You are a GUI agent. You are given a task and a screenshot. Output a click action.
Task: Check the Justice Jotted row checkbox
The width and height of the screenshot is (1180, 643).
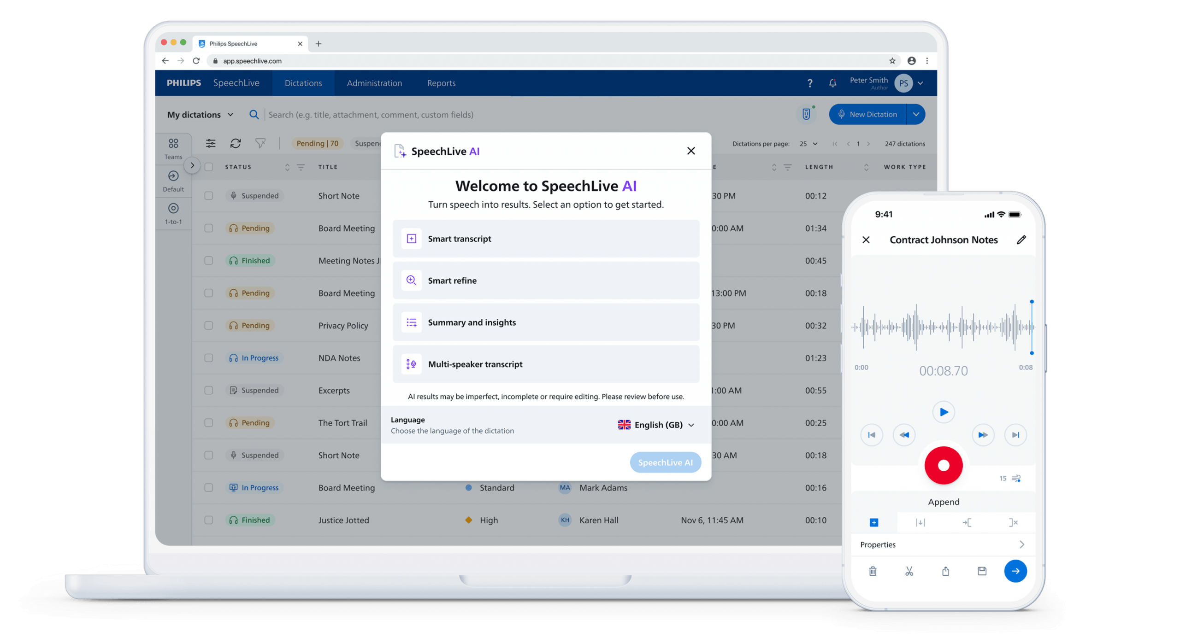click(209, 520)
